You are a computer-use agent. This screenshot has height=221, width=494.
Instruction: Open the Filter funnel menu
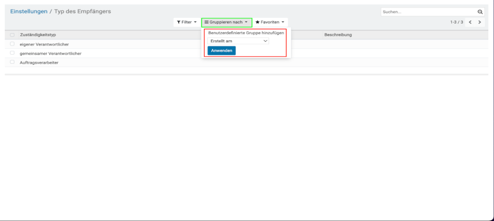pyautogui.click(x=187, y=23)
